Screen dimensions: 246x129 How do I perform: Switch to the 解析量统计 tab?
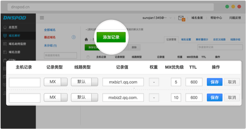click(202, 39)
